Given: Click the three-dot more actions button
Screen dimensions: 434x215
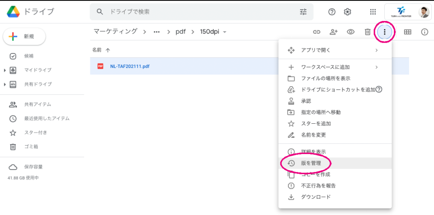Looking at the screenshot, I should 385,32.
